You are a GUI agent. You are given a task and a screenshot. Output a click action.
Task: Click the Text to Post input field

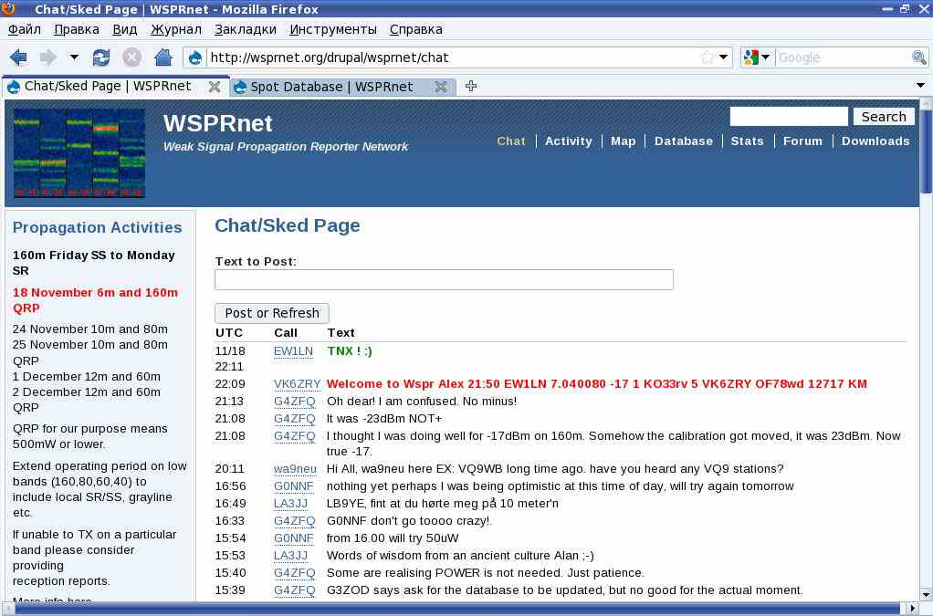click(444, 279)
